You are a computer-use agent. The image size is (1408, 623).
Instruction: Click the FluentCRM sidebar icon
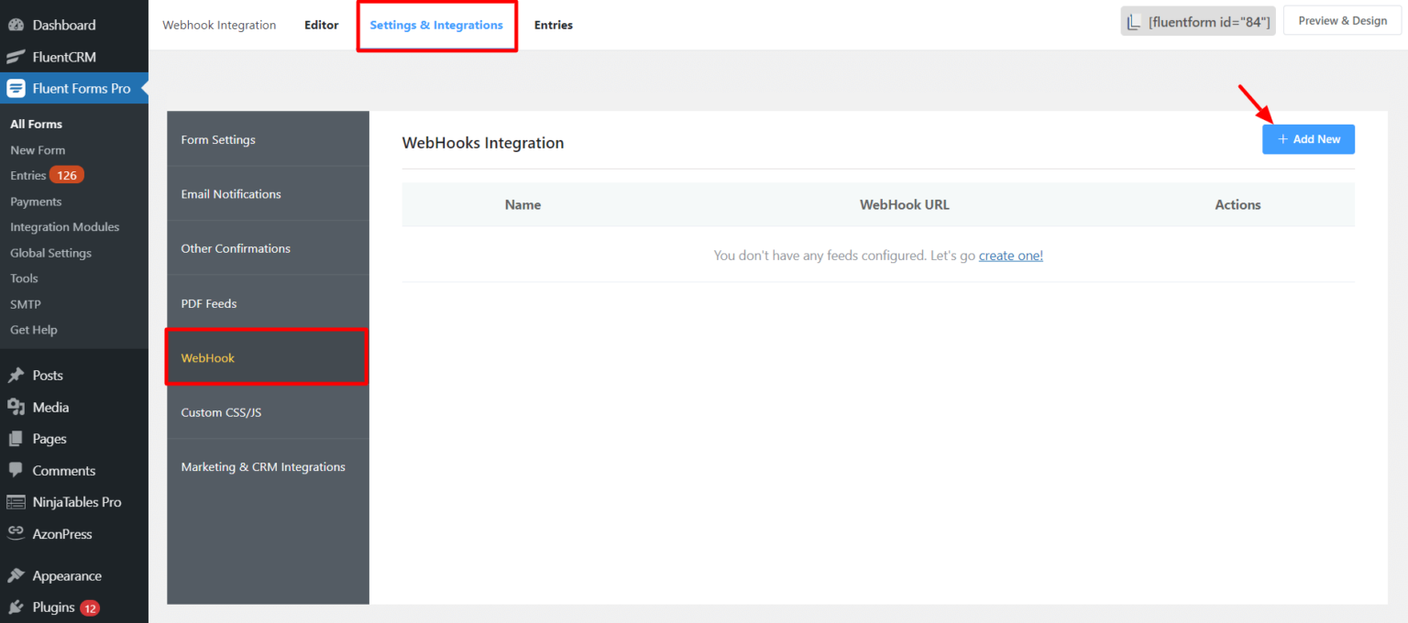(16, 57)
